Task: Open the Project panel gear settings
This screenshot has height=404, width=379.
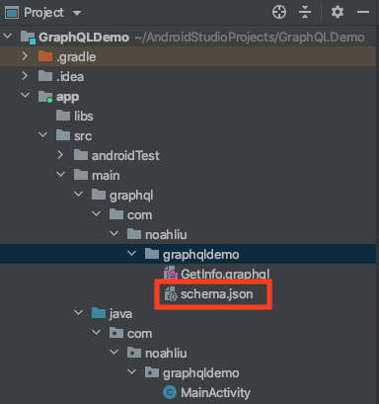Action: click(338, 12)
